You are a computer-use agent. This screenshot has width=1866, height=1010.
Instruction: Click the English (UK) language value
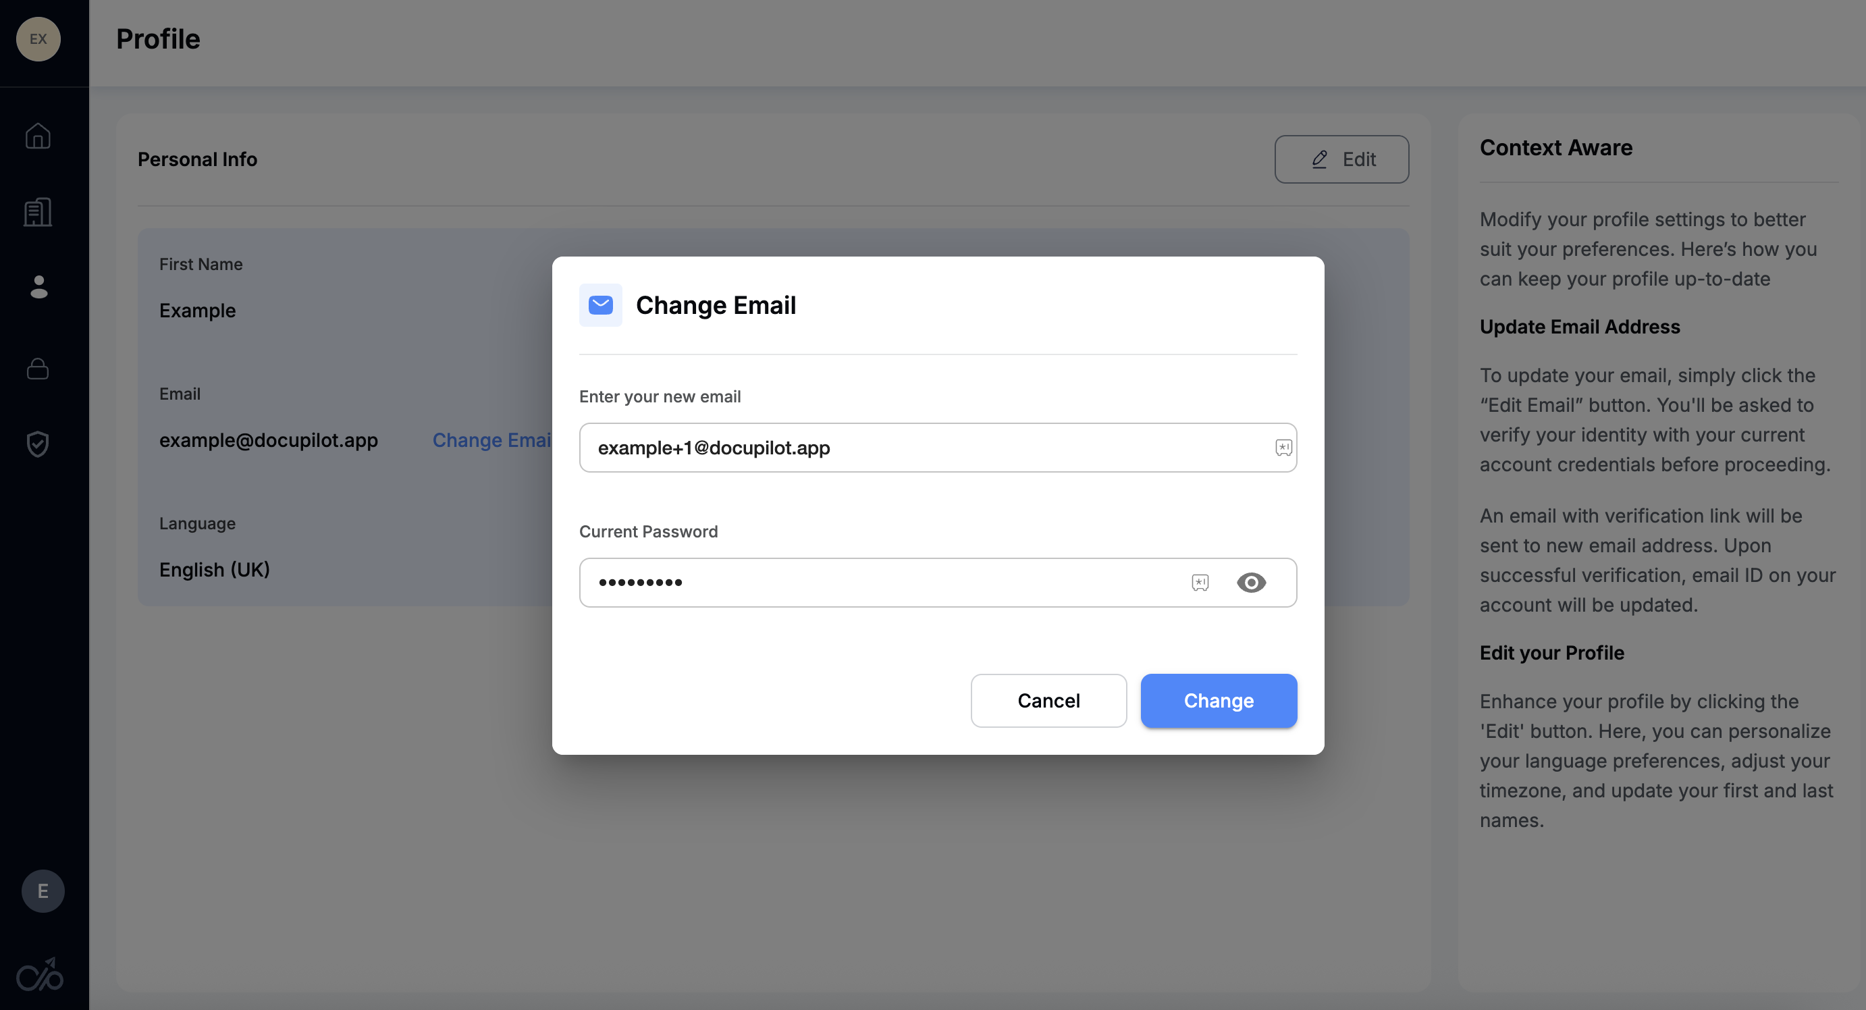click(x=215, y=570)
